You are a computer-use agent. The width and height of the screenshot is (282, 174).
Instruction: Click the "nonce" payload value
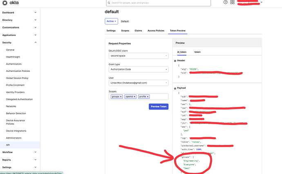[x=195, y=142]
